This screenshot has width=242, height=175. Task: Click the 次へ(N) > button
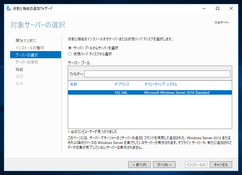pos(164,165)
